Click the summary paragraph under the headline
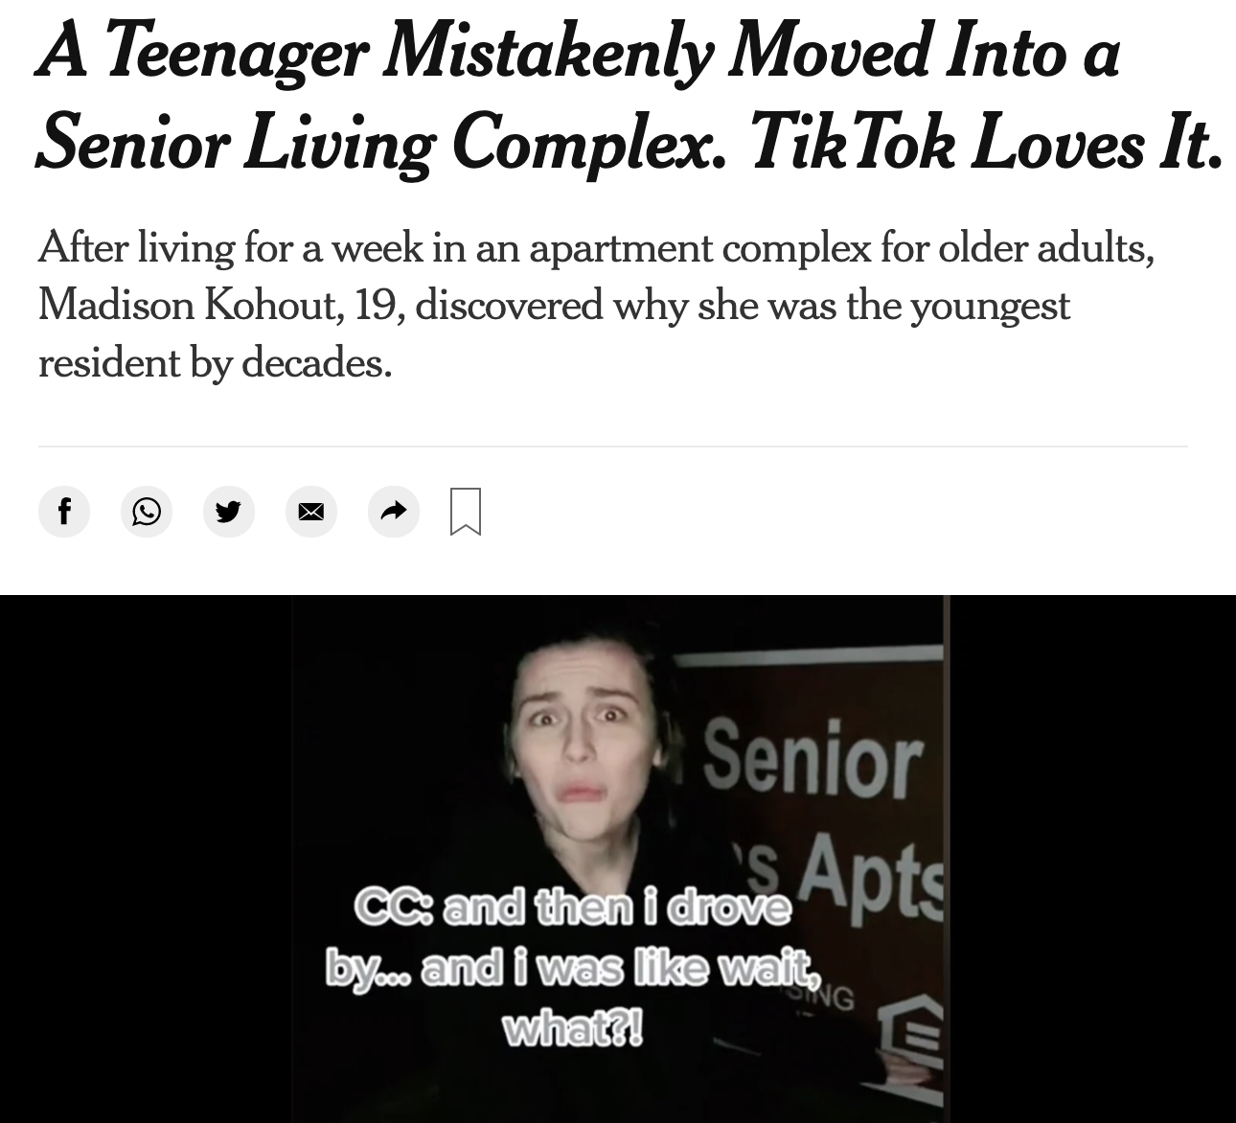 (x=594, y=305)
